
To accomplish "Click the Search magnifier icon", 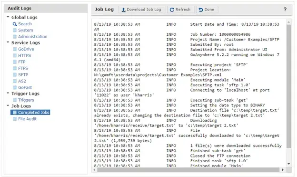I will (15, 24).
